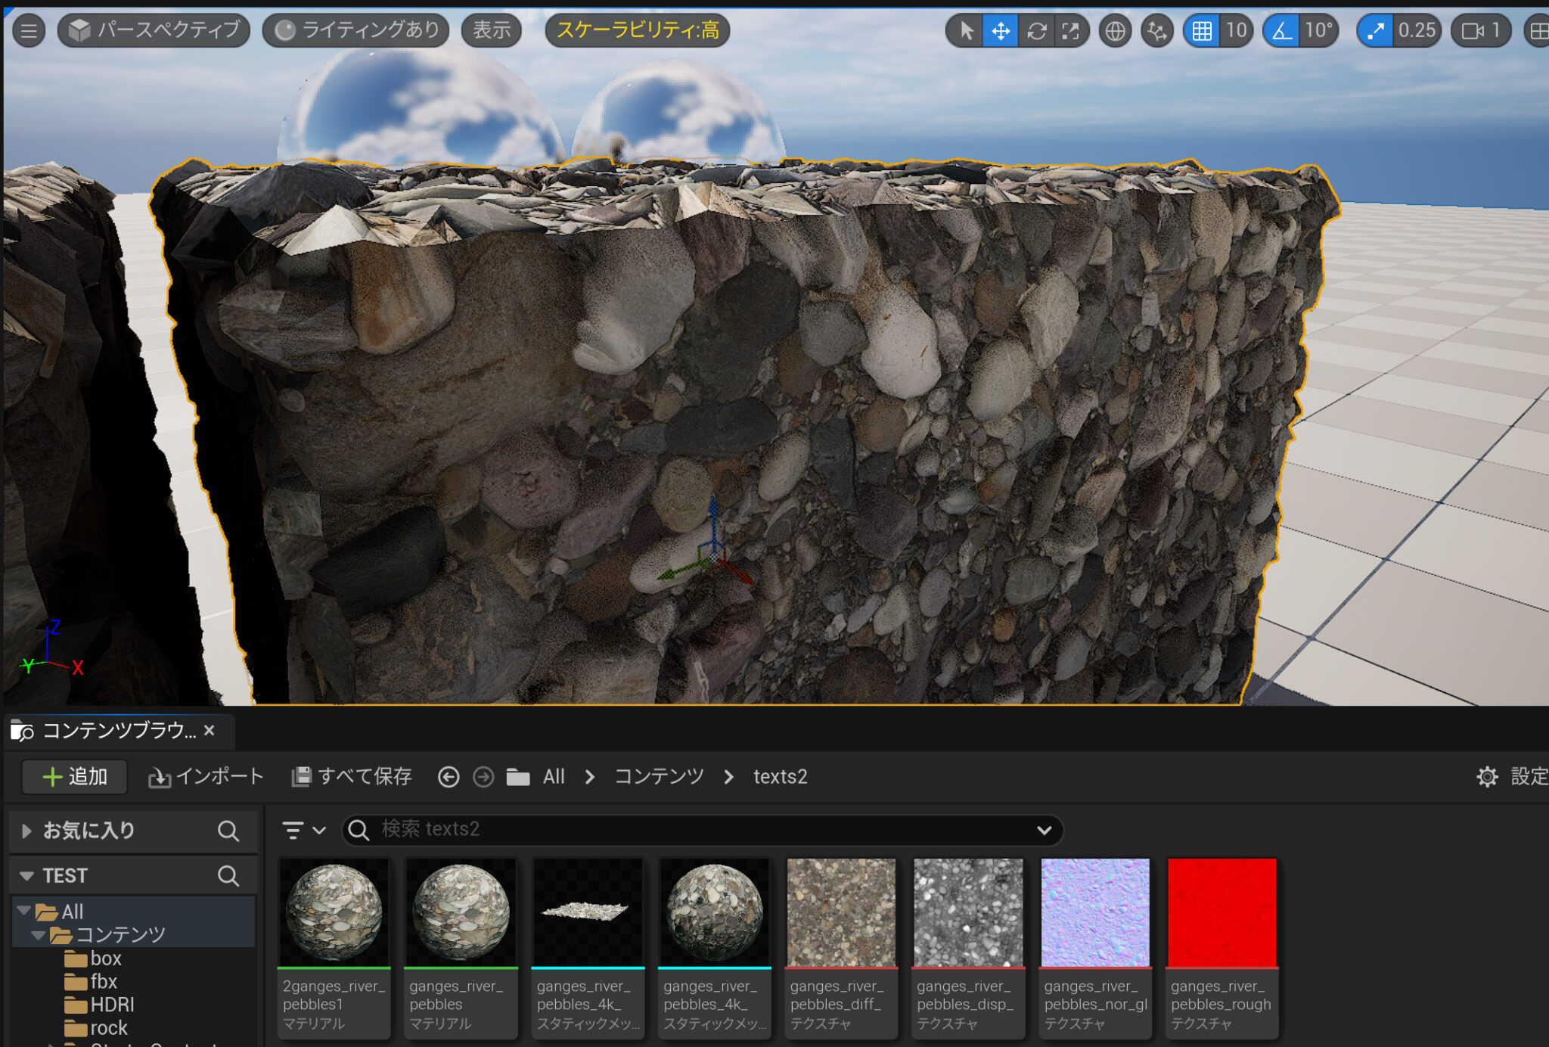
Task: Open the filter options dropdown
Action: tap(303, 830)
